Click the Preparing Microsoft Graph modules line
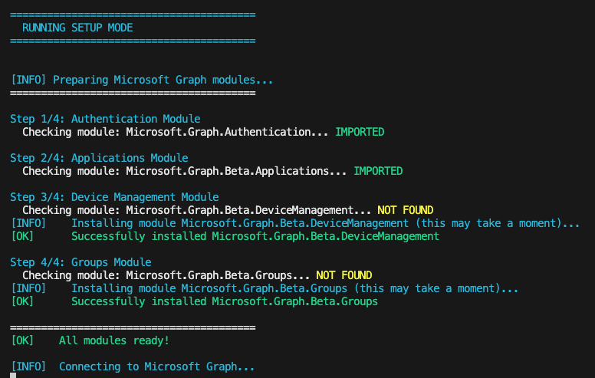 click(x=142, y=80)
